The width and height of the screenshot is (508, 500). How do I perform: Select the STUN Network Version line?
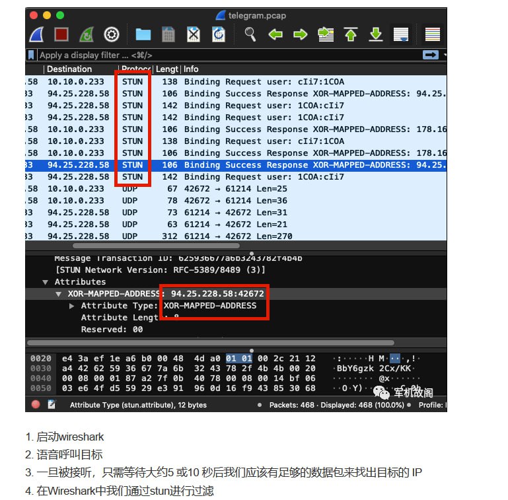pyautogui.click(x=161, y=270)
